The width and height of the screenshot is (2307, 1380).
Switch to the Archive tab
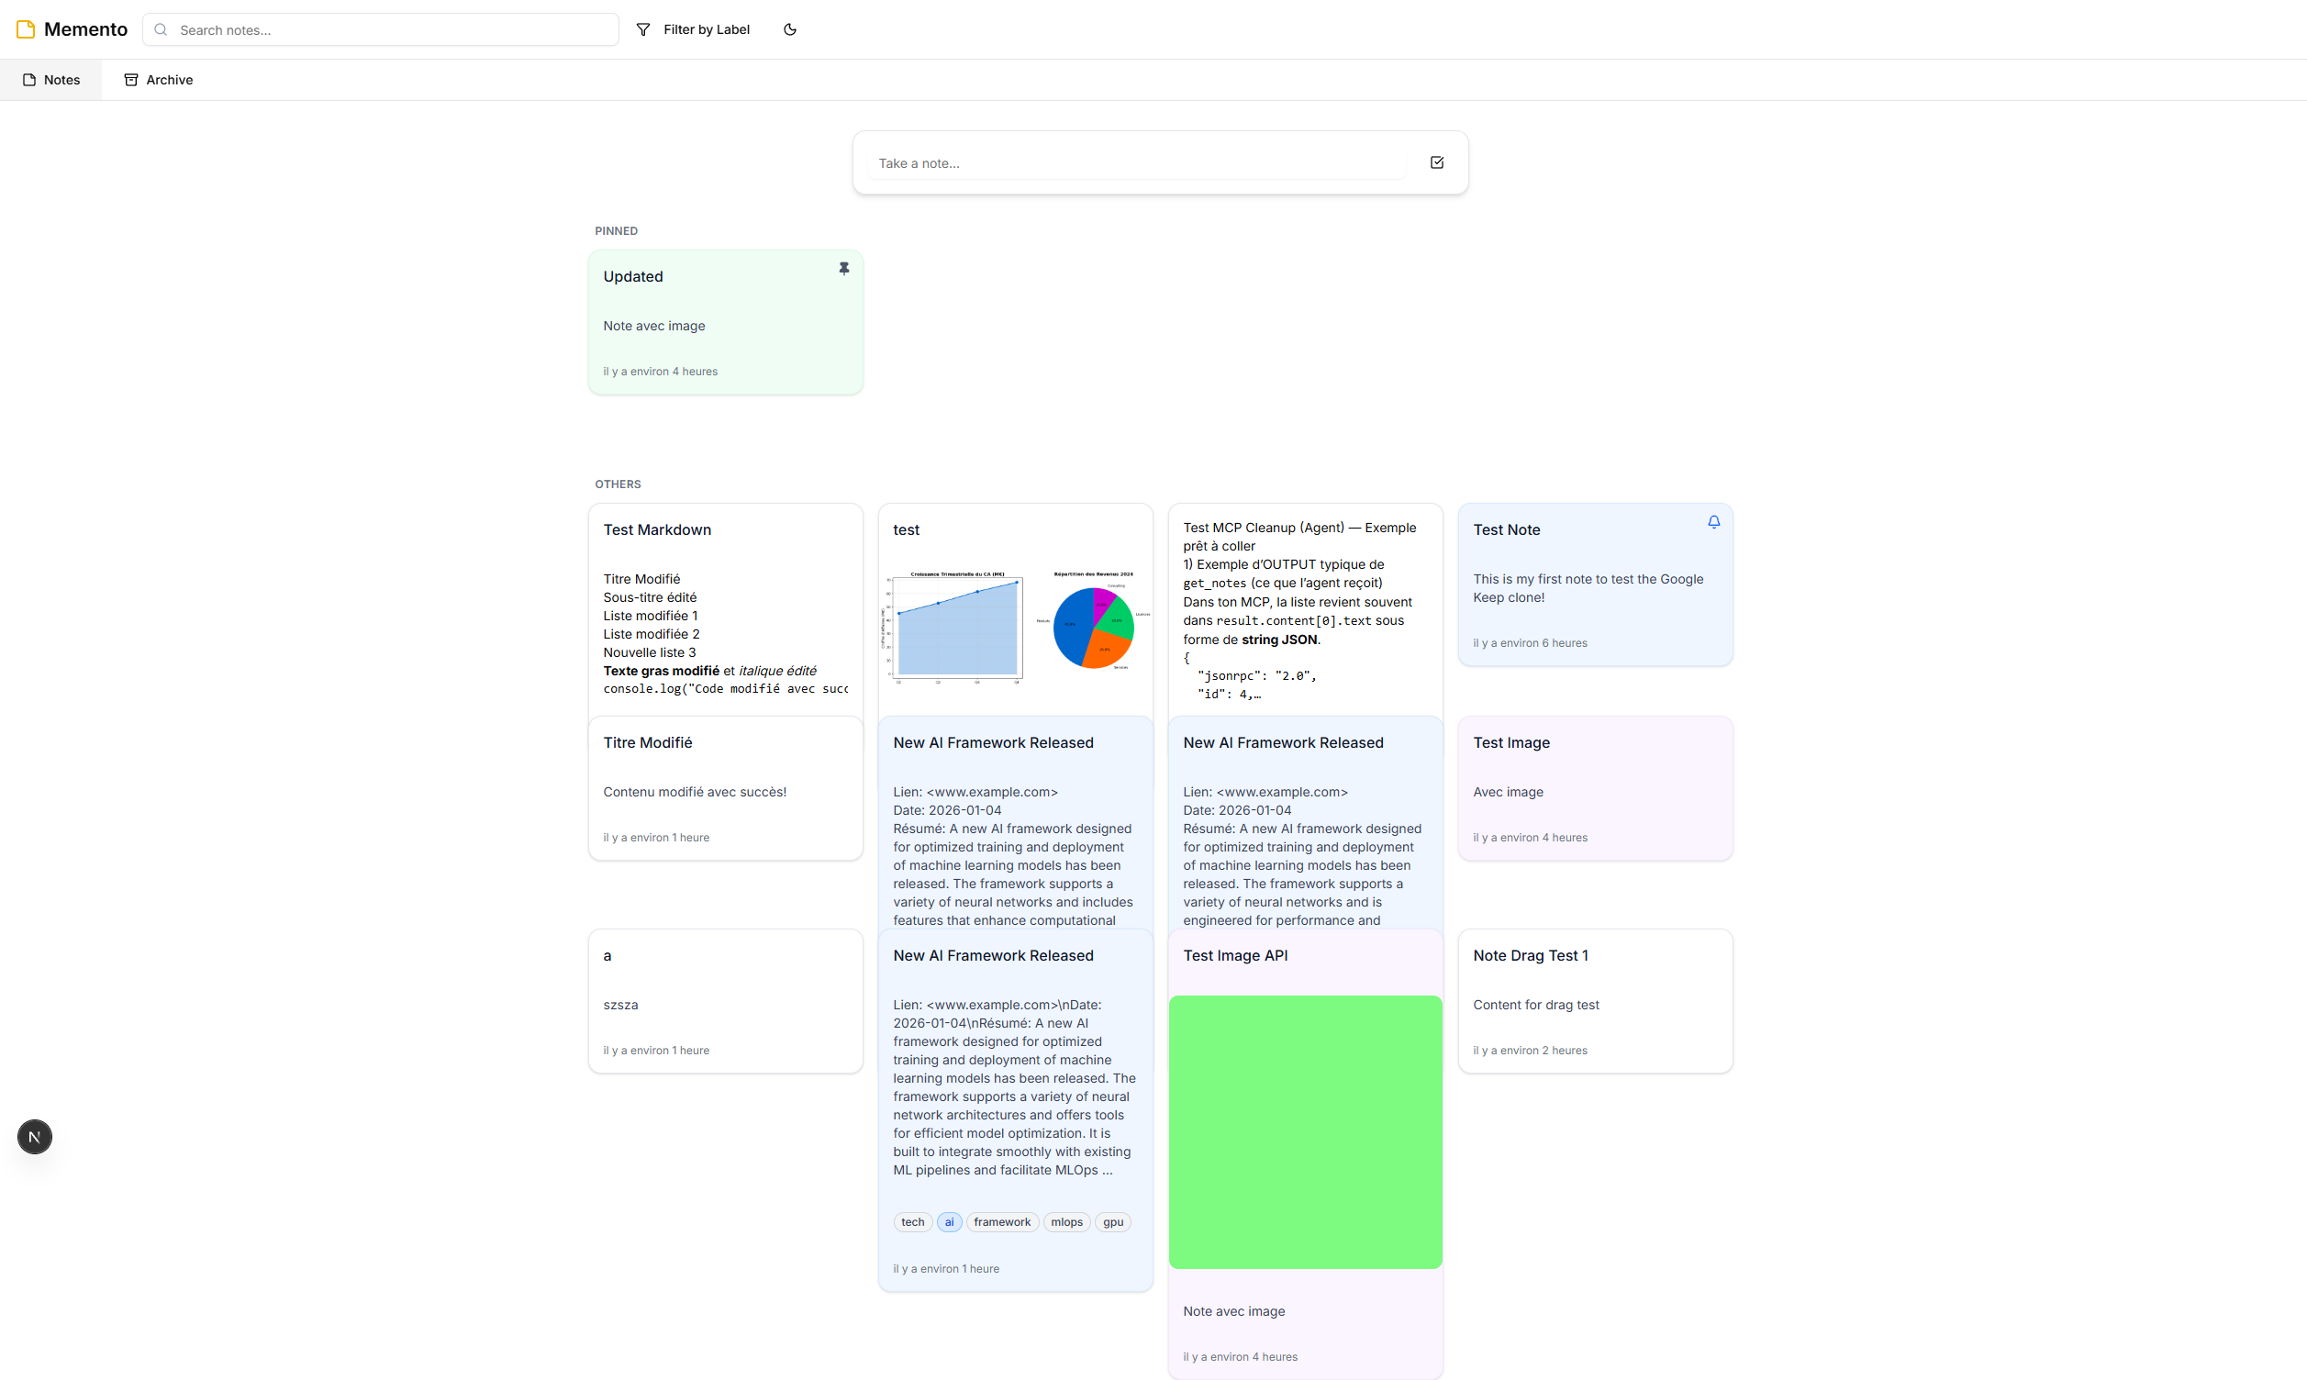[158, 80]
